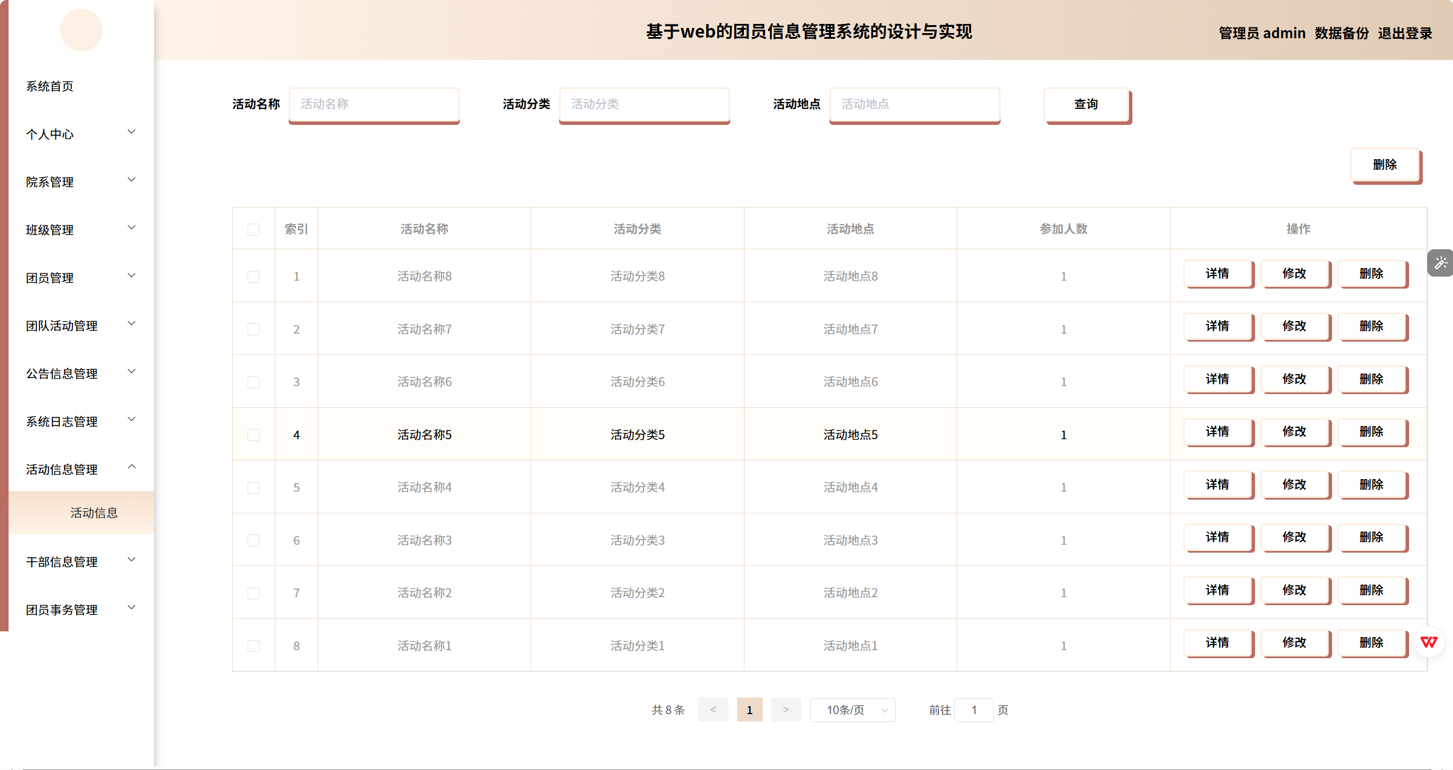Open the 10条/页 page size dropdown
The image size is (1453, 770).
[852, 710]
